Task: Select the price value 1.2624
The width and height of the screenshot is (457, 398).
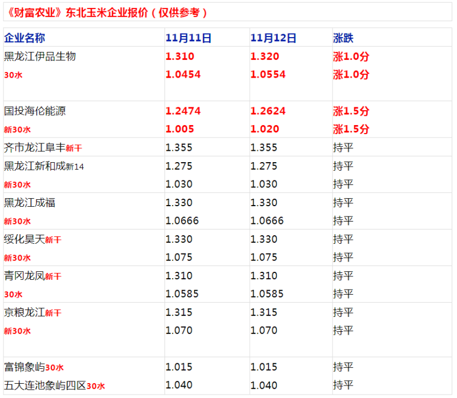Action: click(x=268, y=111)
